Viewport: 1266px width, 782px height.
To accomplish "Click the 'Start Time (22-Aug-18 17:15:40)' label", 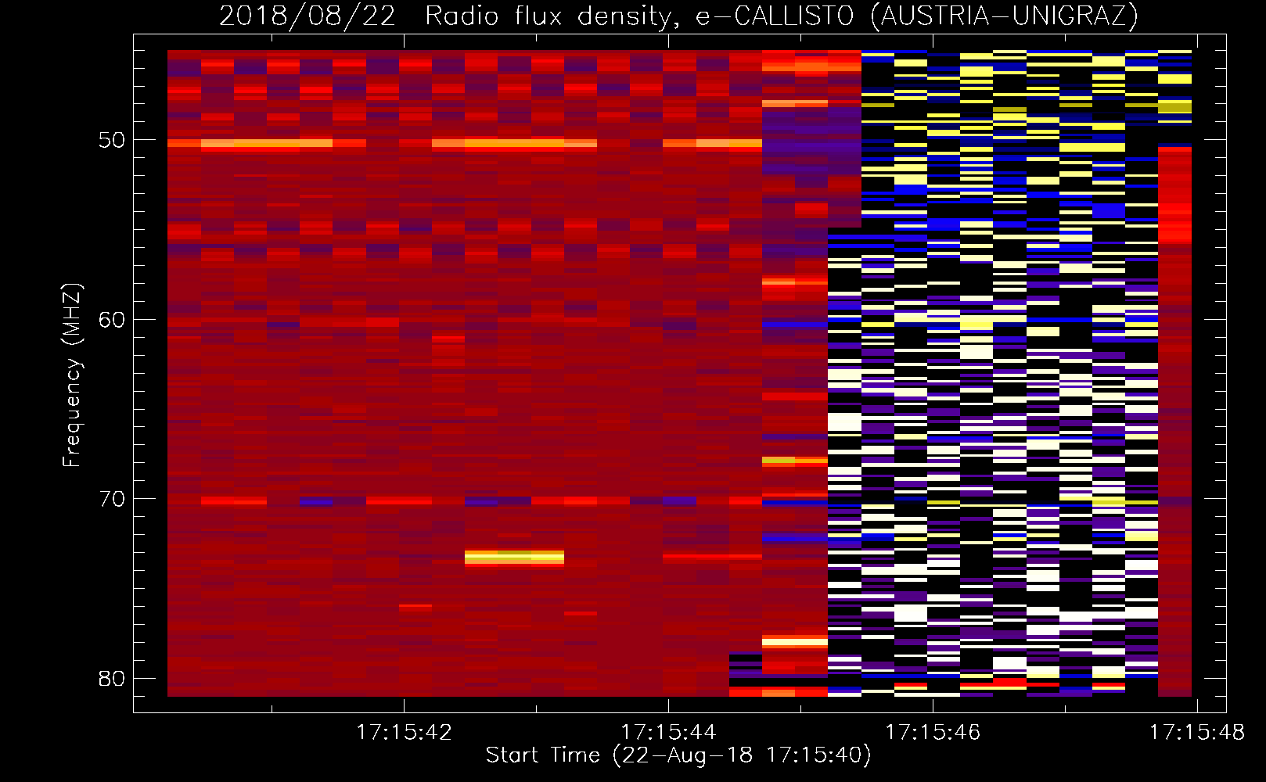I will pyautogui.click(x=678, y=755).
